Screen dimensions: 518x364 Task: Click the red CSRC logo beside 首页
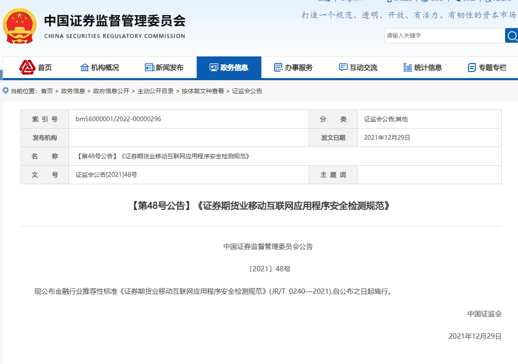pos(27,67)
